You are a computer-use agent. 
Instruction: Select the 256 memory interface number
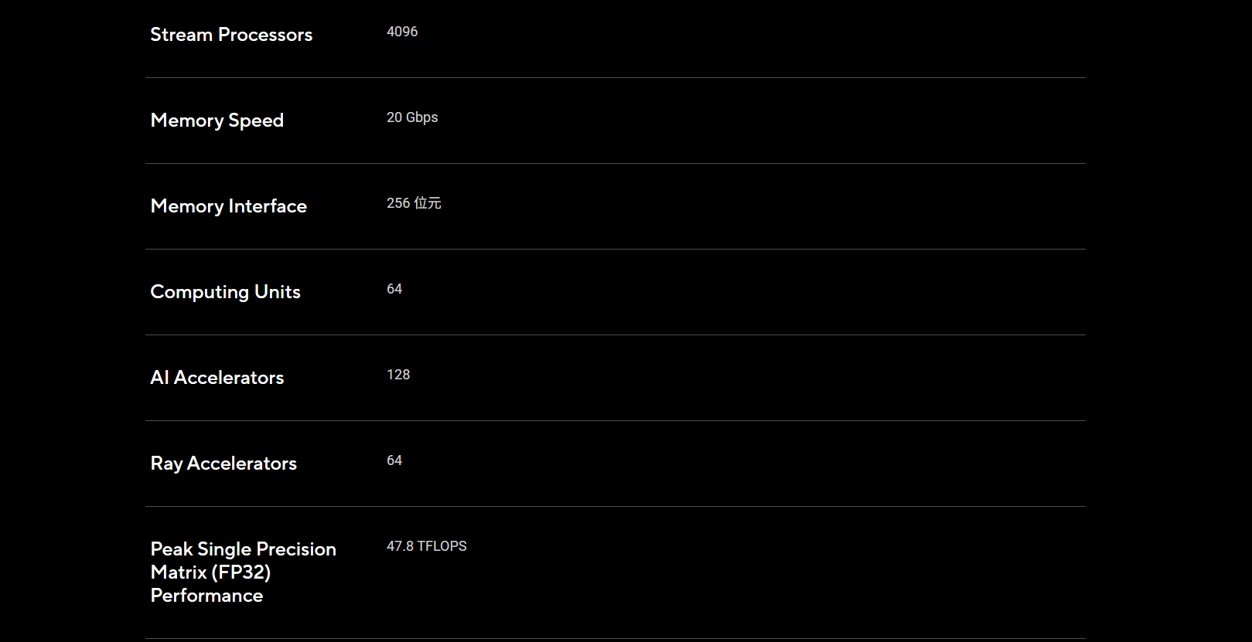point(398,203)
